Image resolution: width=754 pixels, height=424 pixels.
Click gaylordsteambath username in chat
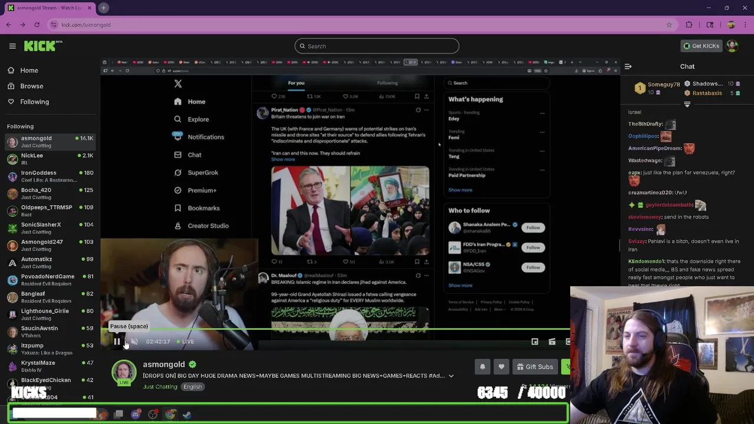669,205
